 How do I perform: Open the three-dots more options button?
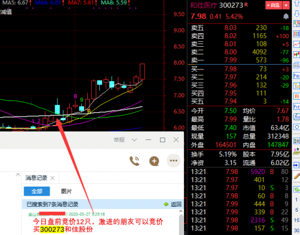(173, 160)
